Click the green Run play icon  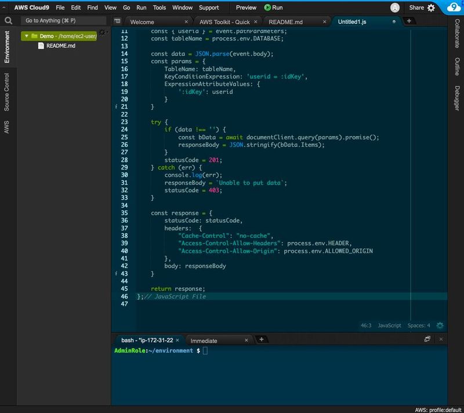267,8
